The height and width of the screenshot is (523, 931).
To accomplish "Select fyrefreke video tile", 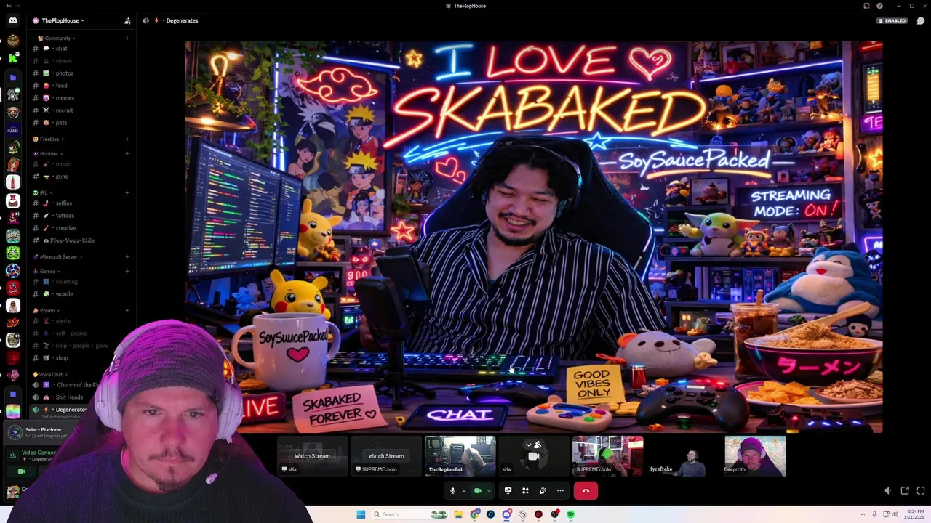I will [681, 456].
